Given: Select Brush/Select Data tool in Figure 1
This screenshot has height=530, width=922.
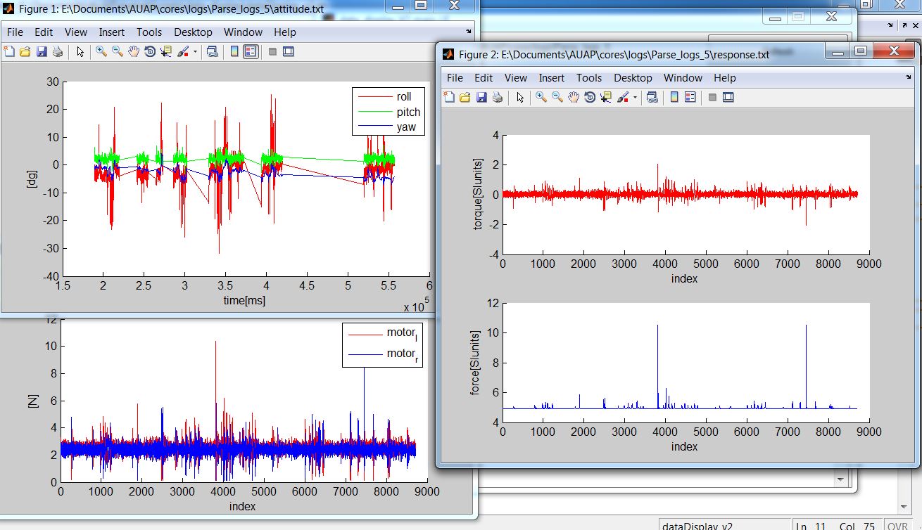Looking at the screenshot, I should [x=183, y=51].
